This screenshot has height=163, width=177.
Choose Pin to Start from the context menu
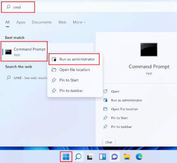(75, 80)
